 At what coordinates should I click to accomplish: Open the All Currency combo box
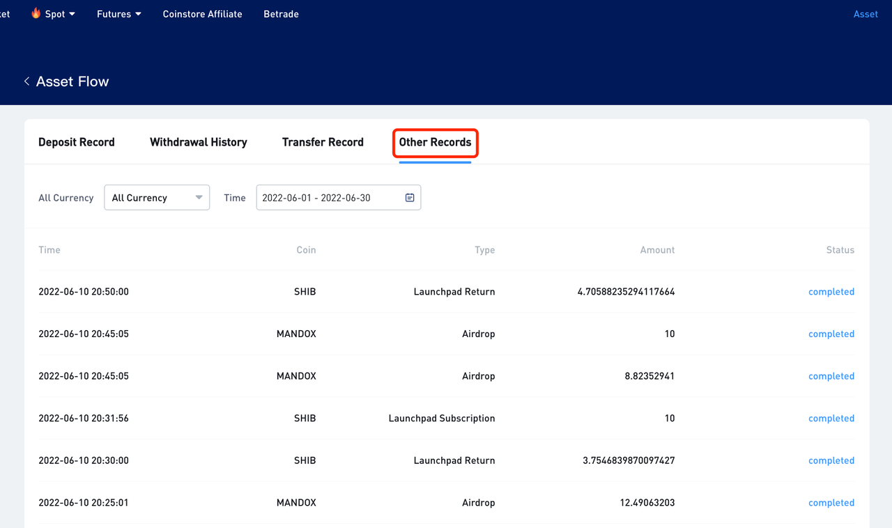(x=157, y=198)
